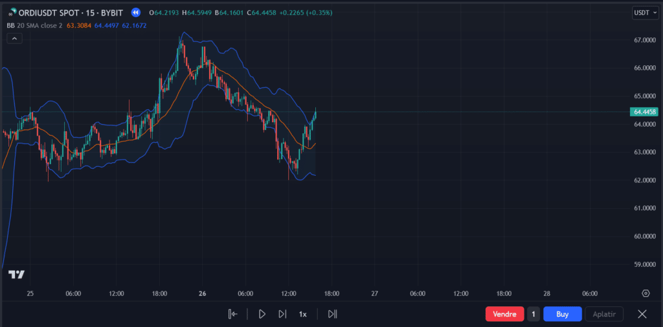Start replay with the Play button
The height and width of the screenshot is (327, 663).
click(262, 314)
